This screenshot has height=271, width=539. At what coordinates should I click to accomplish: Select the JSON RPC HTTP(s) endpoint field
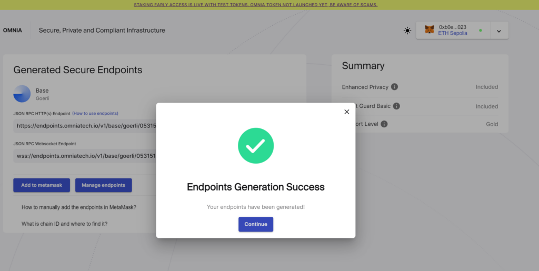click(x=85, y=126)
